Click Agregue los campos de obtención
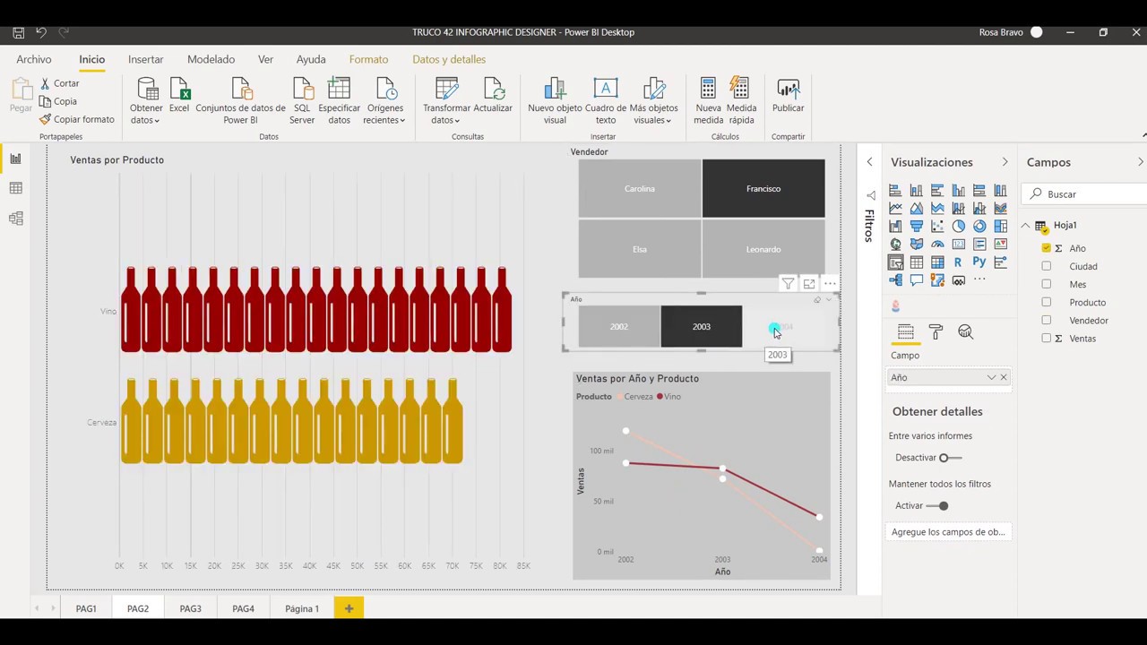Image resolution: width=1147 pixels, height=645 pixels. [x=948, y=531]
